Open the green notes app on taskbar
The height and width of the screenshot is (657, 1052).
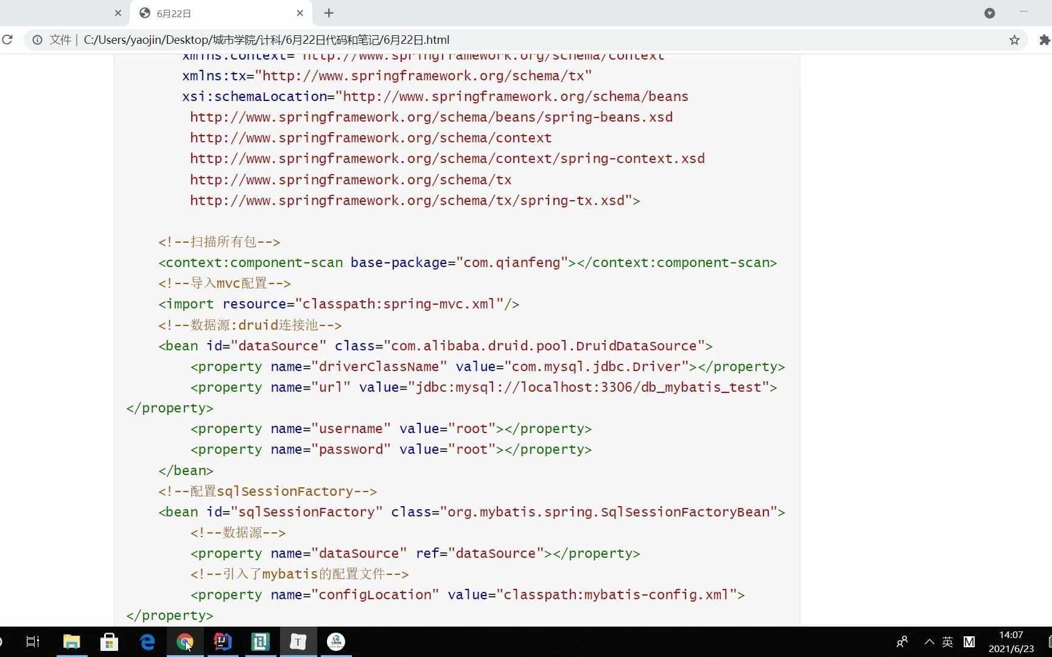click(x=261, y=642)
